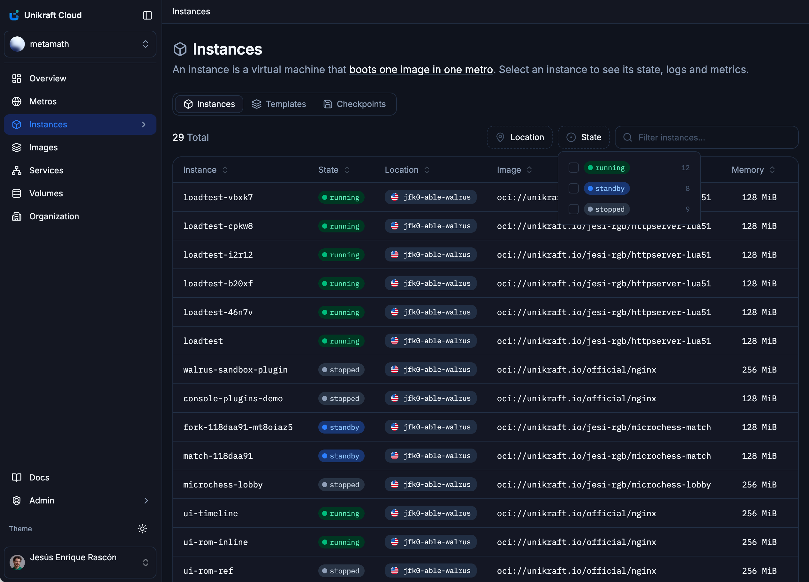Image resolution: width=809 pixels, height=582 pixels.
Task: Open the Location filter dropdown
Action: pyautogui.click(x=520, y=137)
